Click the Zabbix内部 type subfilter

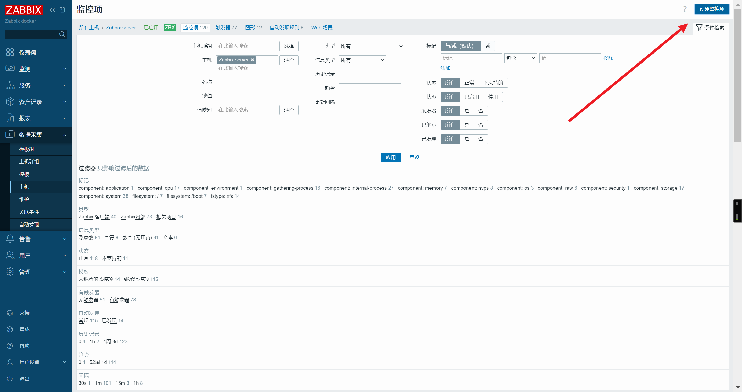[x=133, y=217]
